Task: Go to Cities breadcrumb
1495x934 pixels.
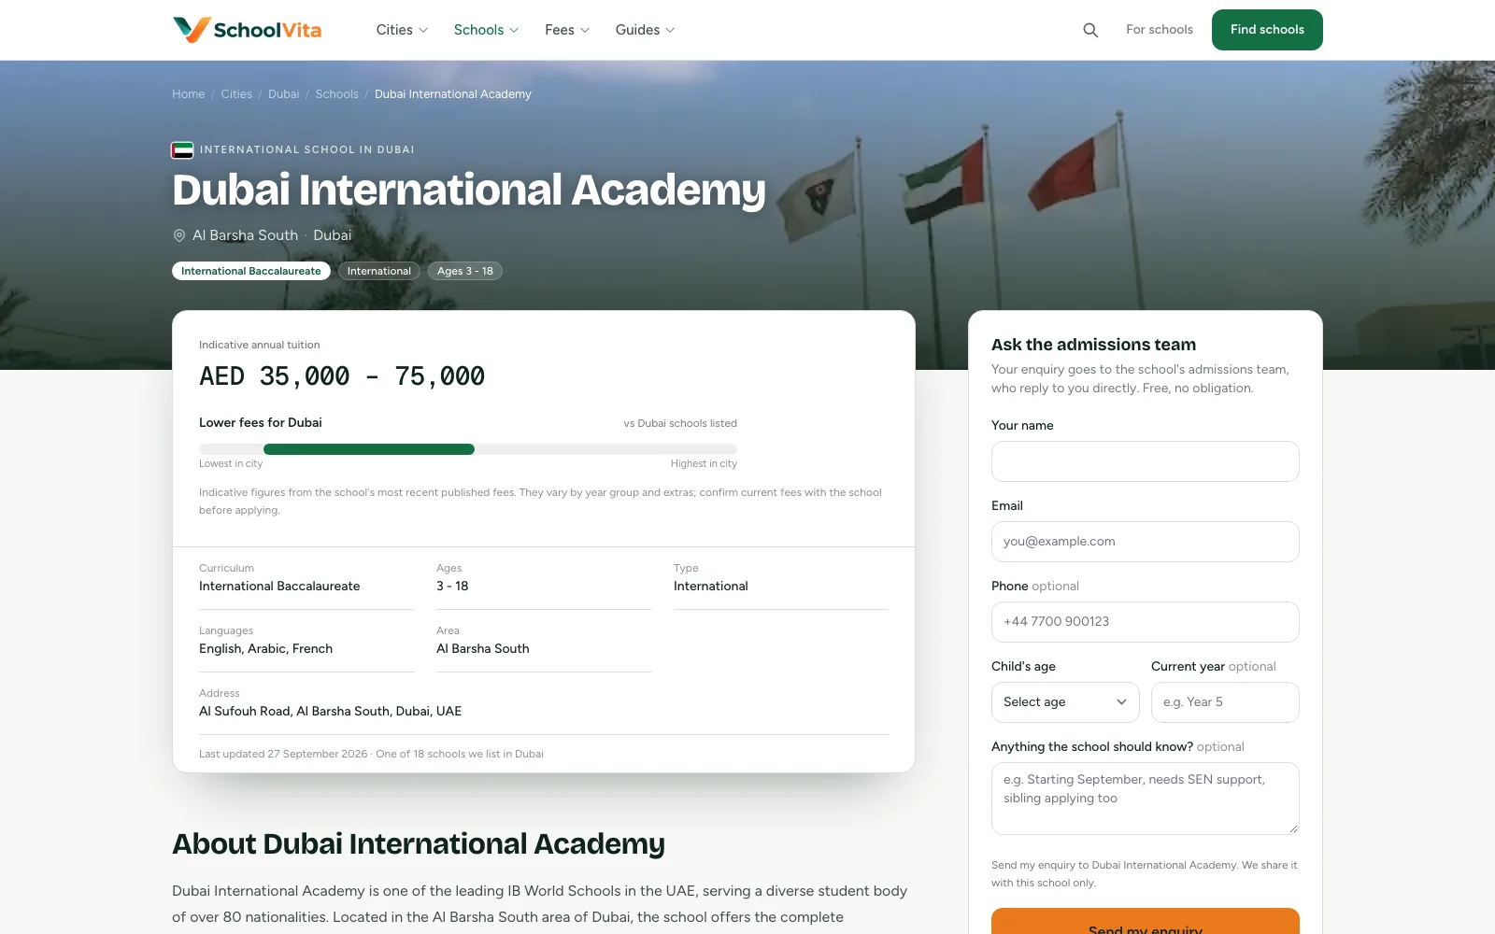Action: pyautogui.click(x=236, y=94)
